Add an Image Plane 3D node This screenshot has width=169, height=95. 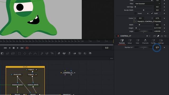point(59,53)
